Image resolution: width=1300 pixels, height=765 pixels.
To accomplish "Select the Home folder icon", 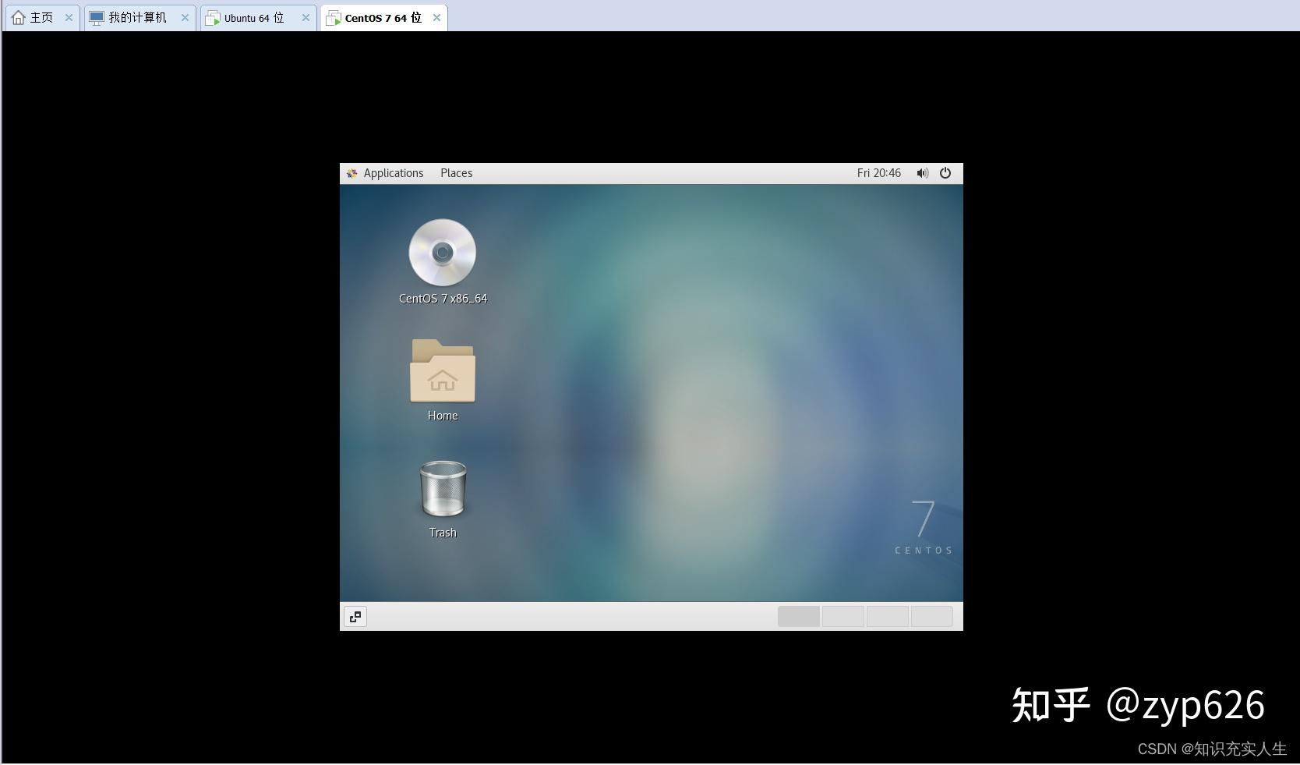I will pos(443,370).
